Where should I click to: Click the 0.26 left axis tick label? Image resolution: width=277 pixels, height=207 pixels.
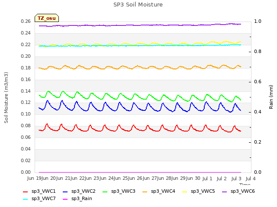tap(26, 21)
